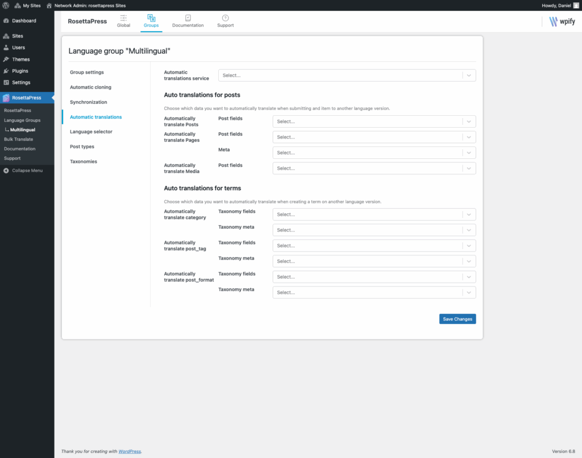582x458 pixels.
Task: Open the Howdy, Daniel account menu
Action: 560,6
